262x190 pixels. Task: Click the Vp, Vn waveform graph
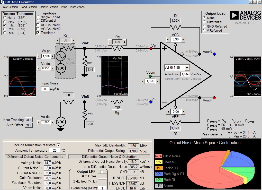tap(115, 76)
